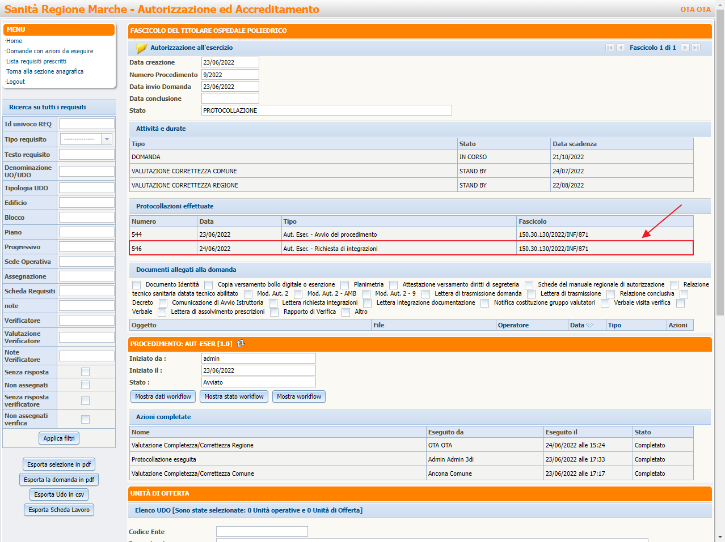Click the yellow folder icon beside Autorizzazione all'esercizio
This screenshot has width=725, height=542.
(141, 48)
